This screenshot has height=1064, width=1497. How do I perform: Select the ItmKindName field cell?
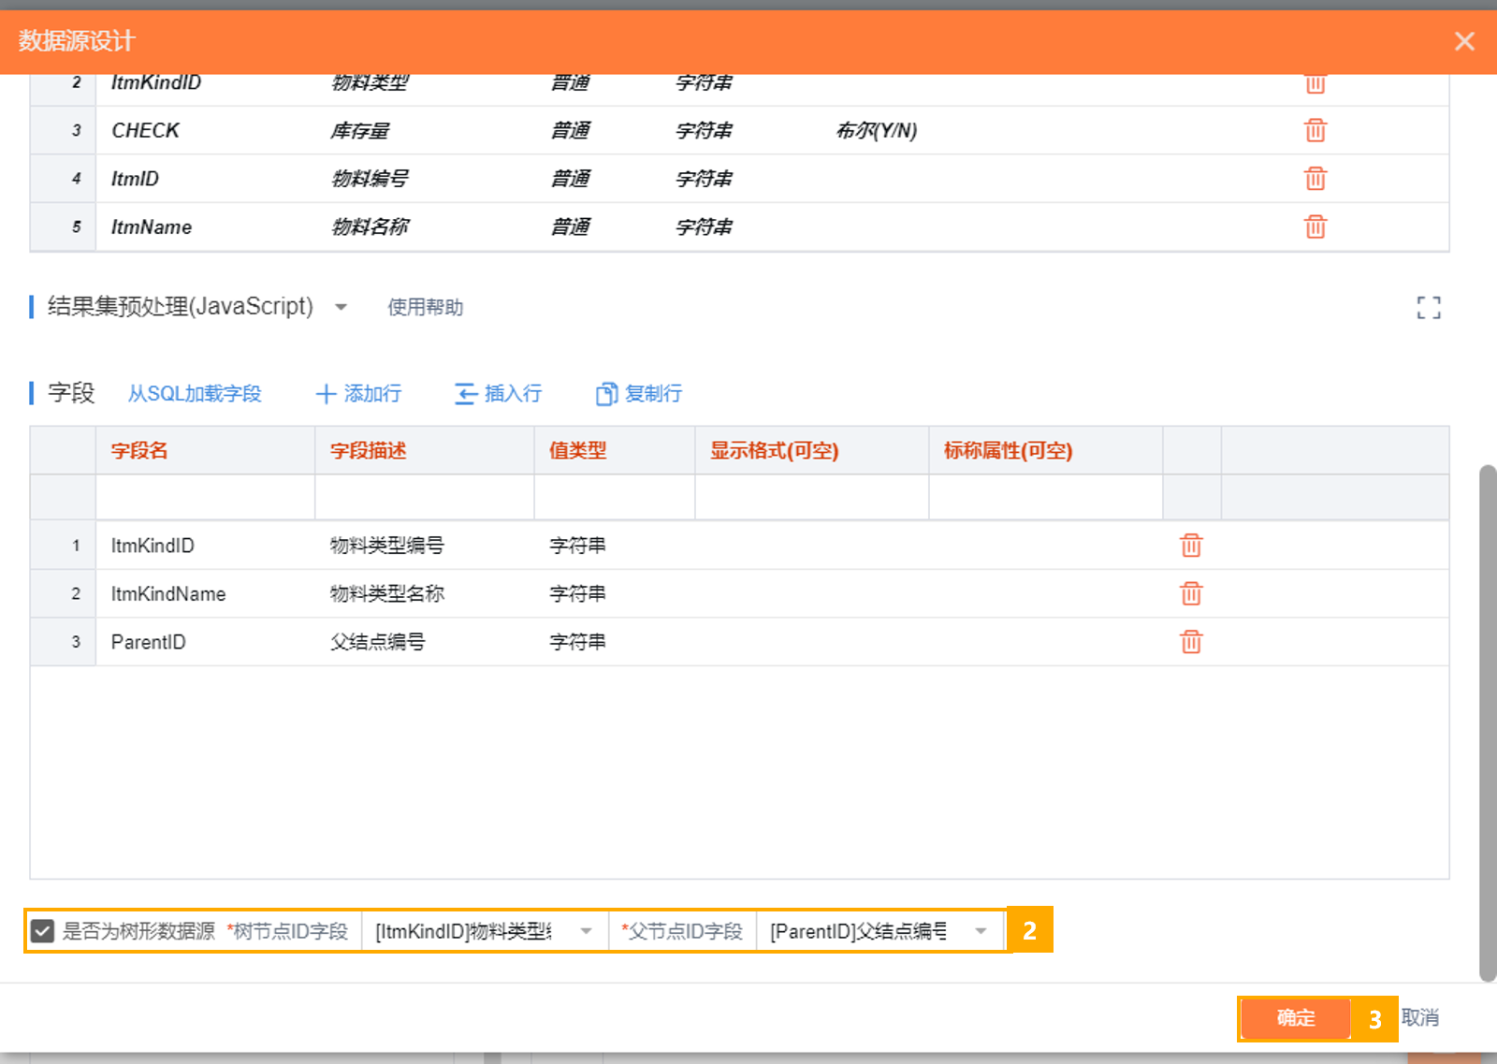(x=205, y=594)
